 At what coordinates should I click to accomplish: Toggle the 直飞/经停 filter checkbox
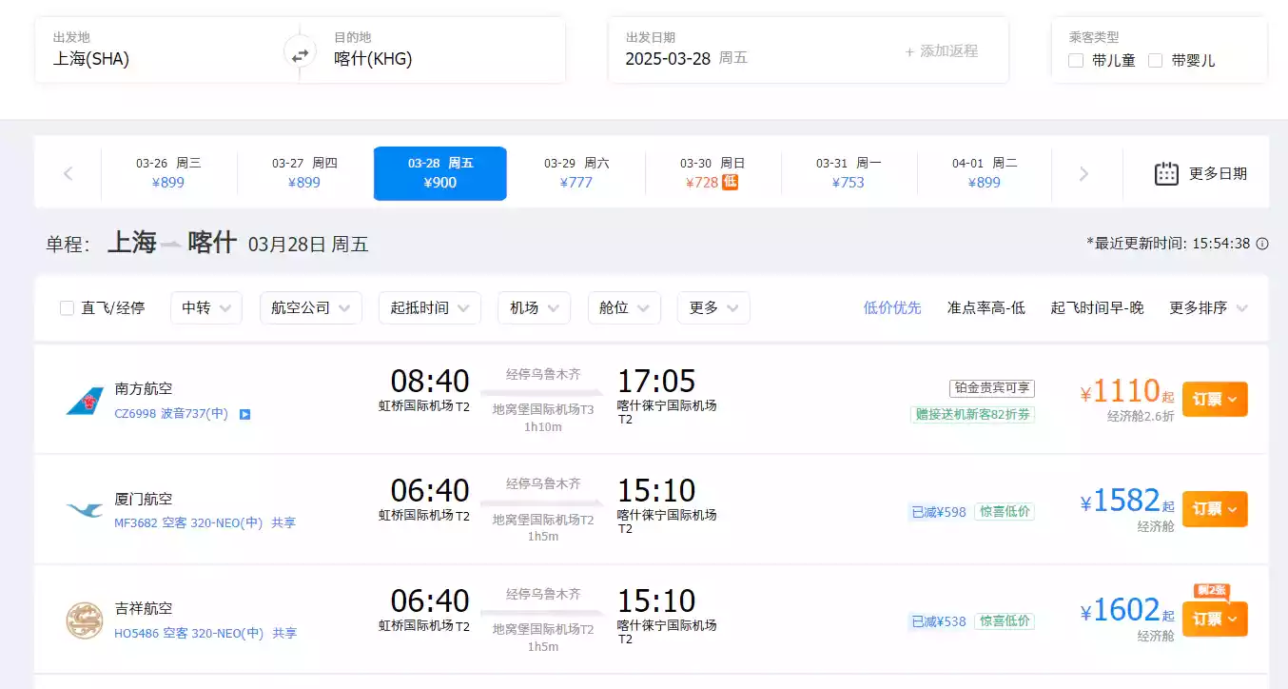coord(68,308)
